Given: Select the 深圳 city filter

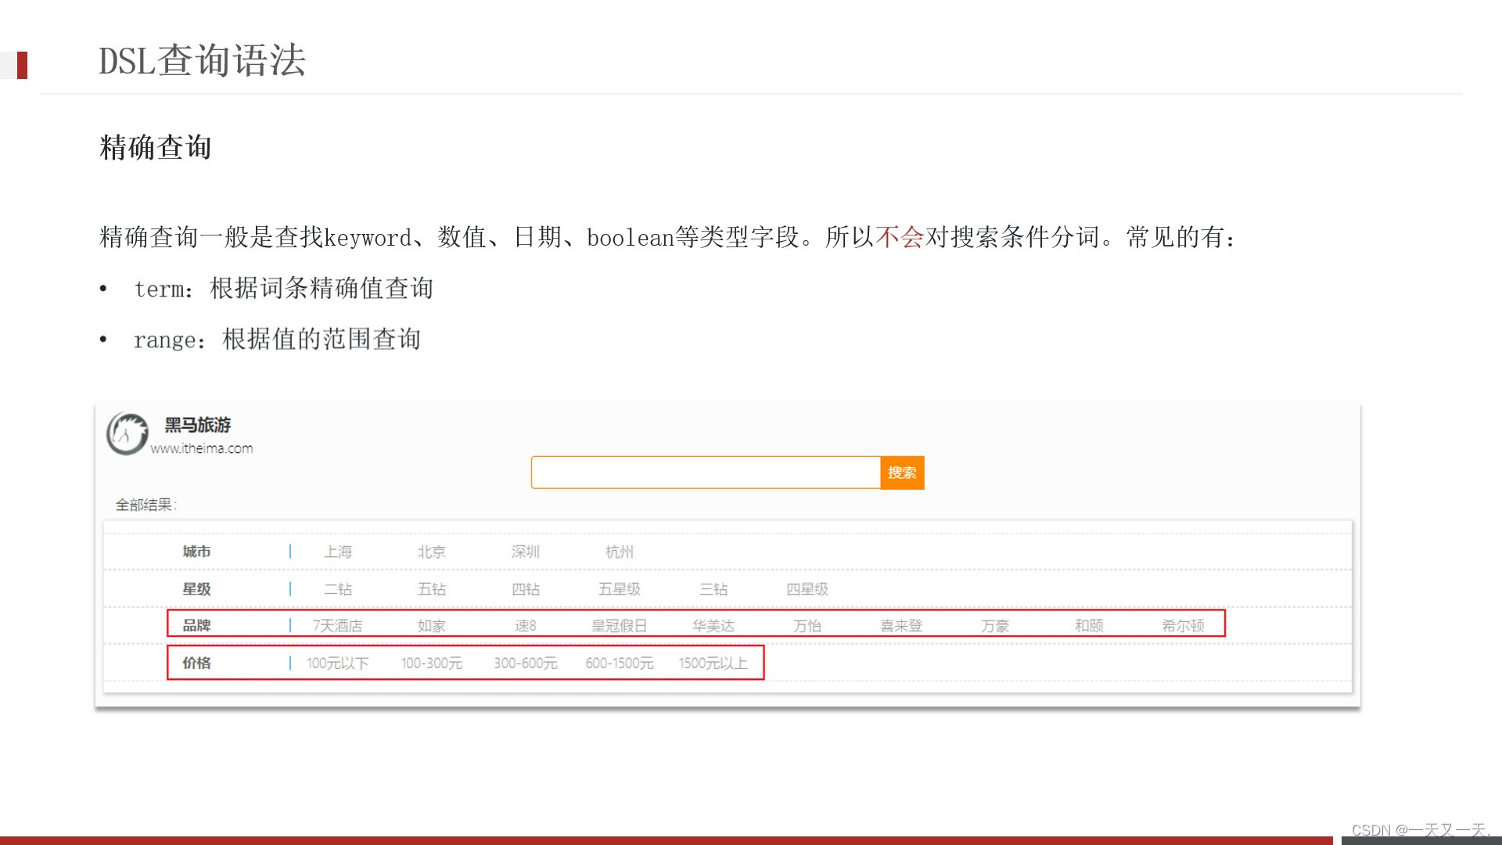Looking at the screenshot, I should click(525, 551).
